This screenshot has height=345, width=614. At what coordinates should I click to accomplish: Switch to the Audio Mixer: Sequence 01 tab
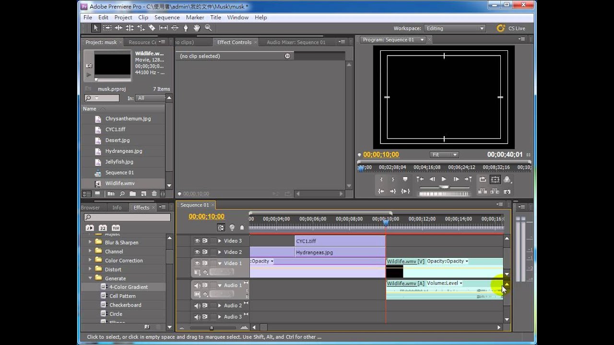pos(296,42)
